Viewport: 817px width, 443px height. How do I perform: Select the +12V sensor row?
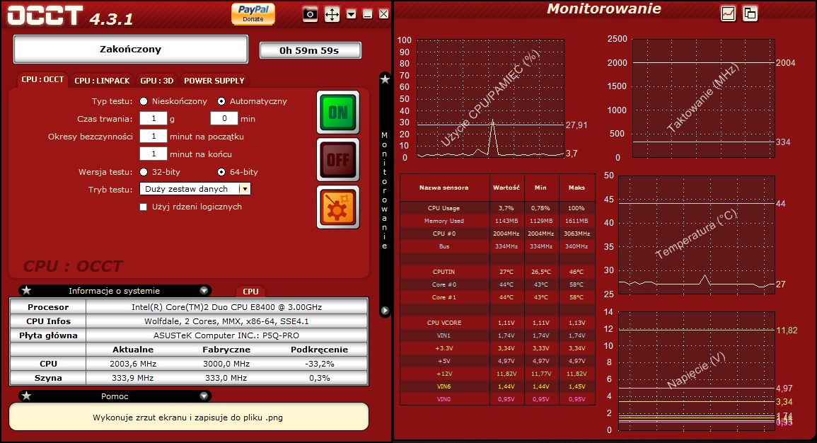(497, 374)
